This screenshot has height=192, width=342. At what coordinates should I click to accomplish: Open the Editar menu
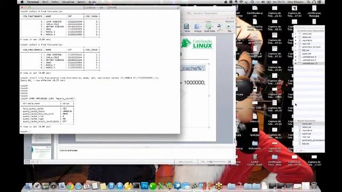[55, 2]
